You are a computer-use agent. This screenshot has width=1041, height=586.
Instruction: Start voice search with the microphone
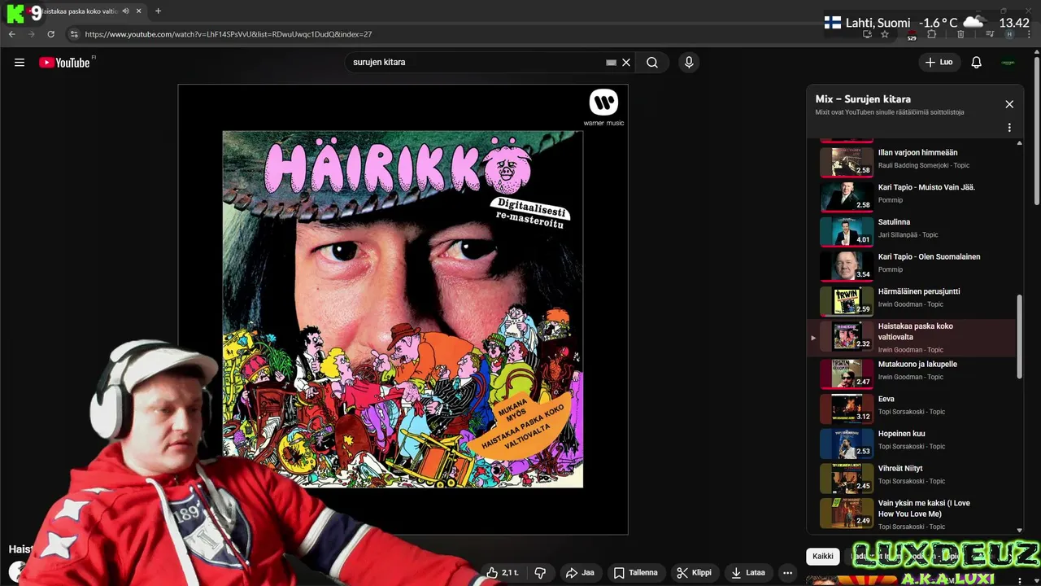pyautogui.click(x=689, y=63)
